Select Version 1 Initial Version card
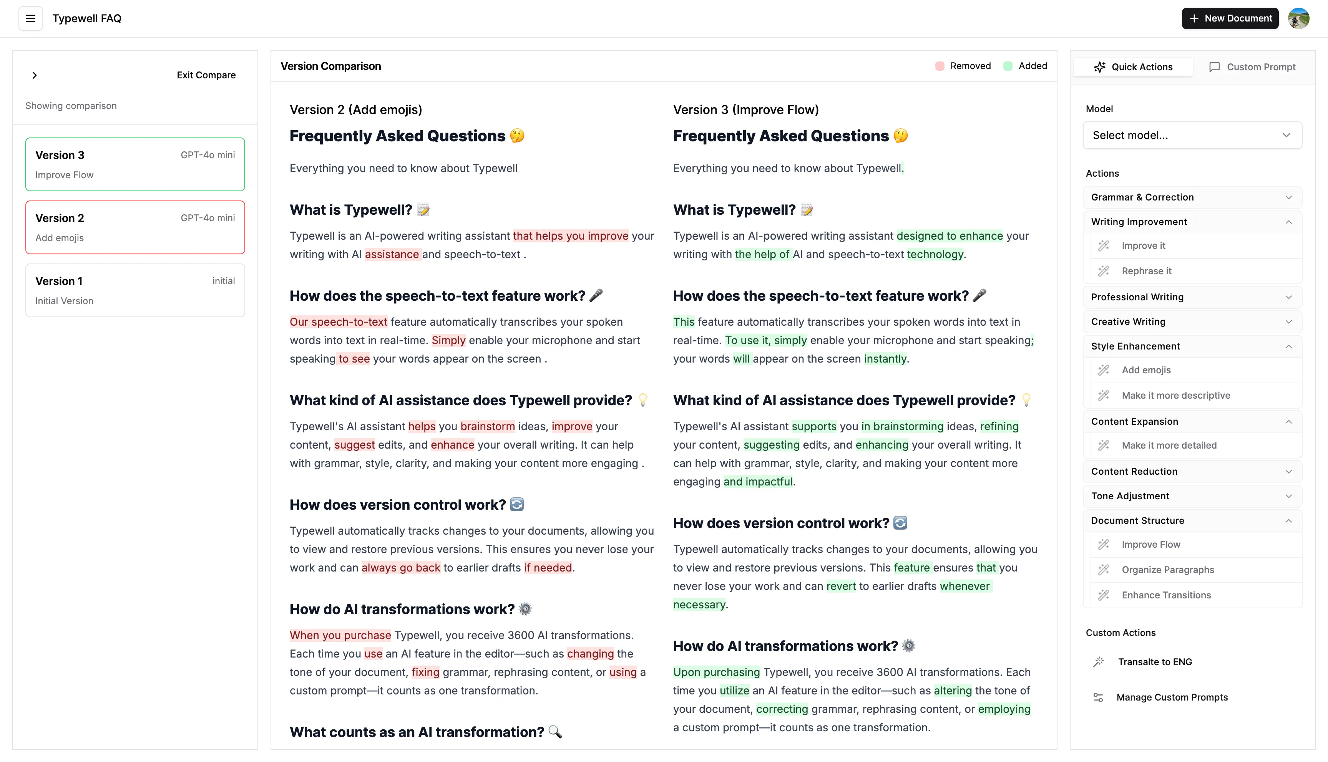This screenshot has height=762, width=1328. (x=135, y=290)
